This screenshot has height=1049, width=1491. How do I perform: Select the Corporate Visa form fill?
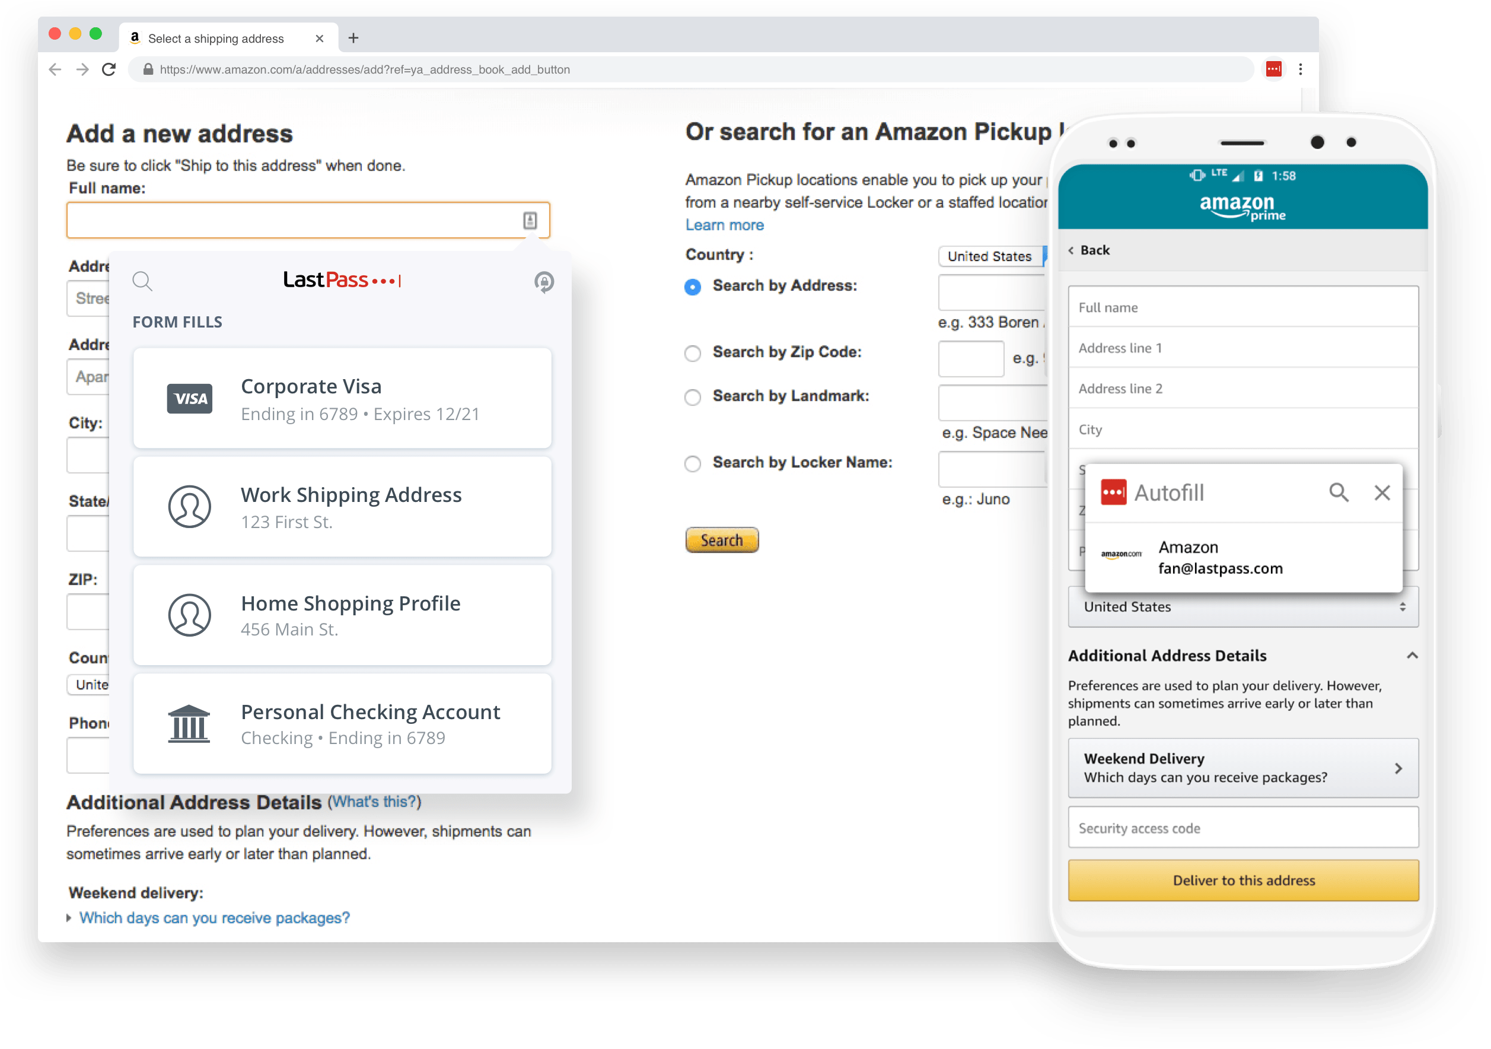tap(342, 398)
